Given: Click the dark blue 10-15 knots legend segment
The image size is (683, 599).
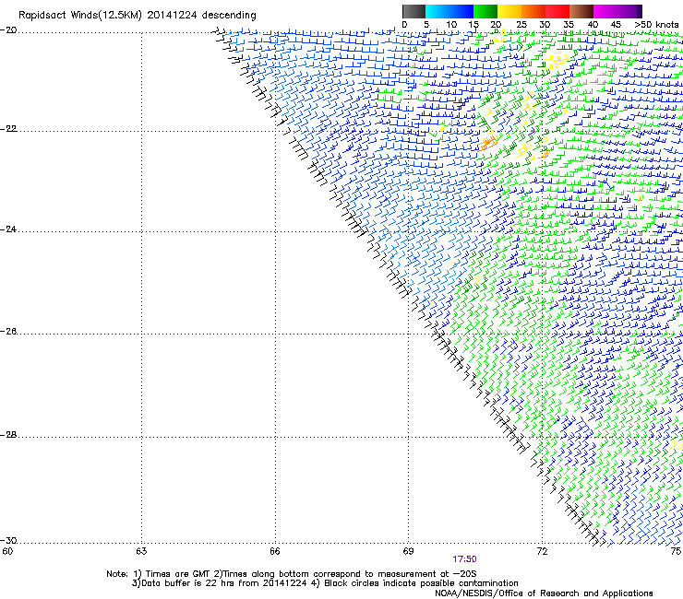Looking at the screenshot, I should (x=461, y=11).
